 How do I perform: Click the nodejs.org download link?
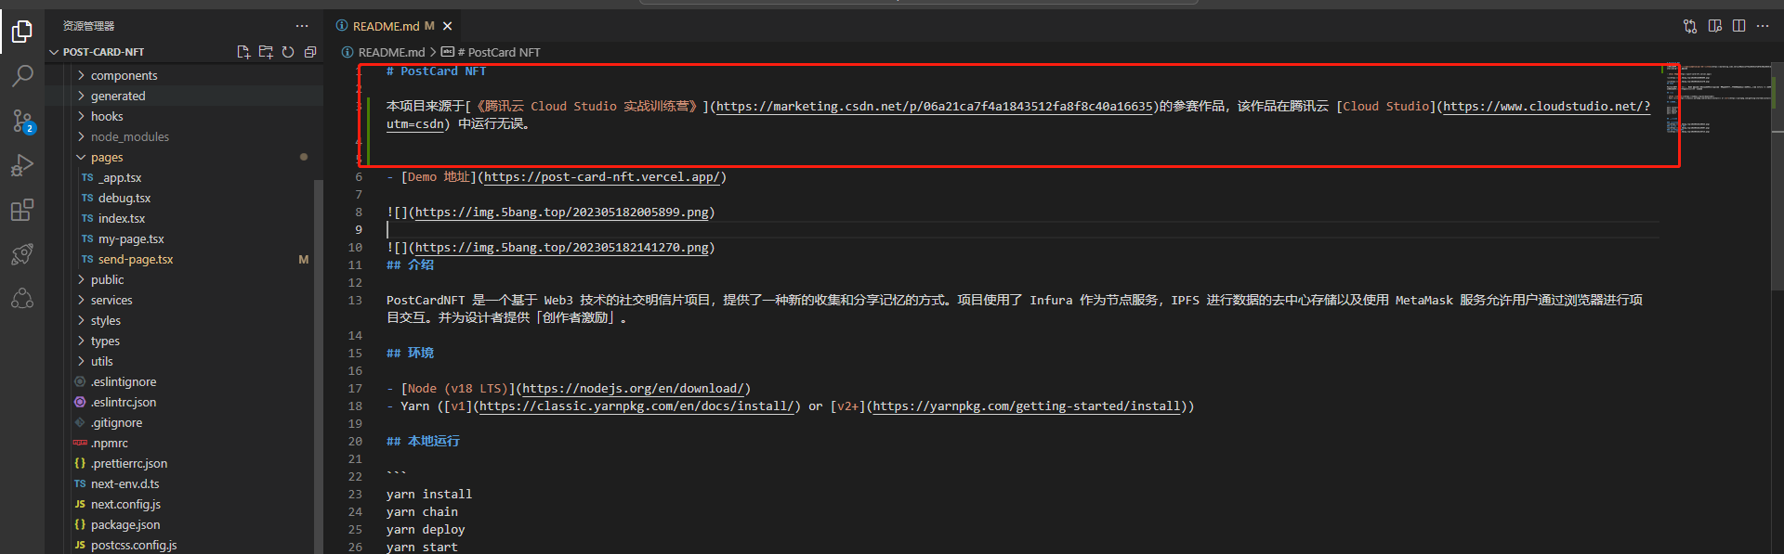click(633, 389)
